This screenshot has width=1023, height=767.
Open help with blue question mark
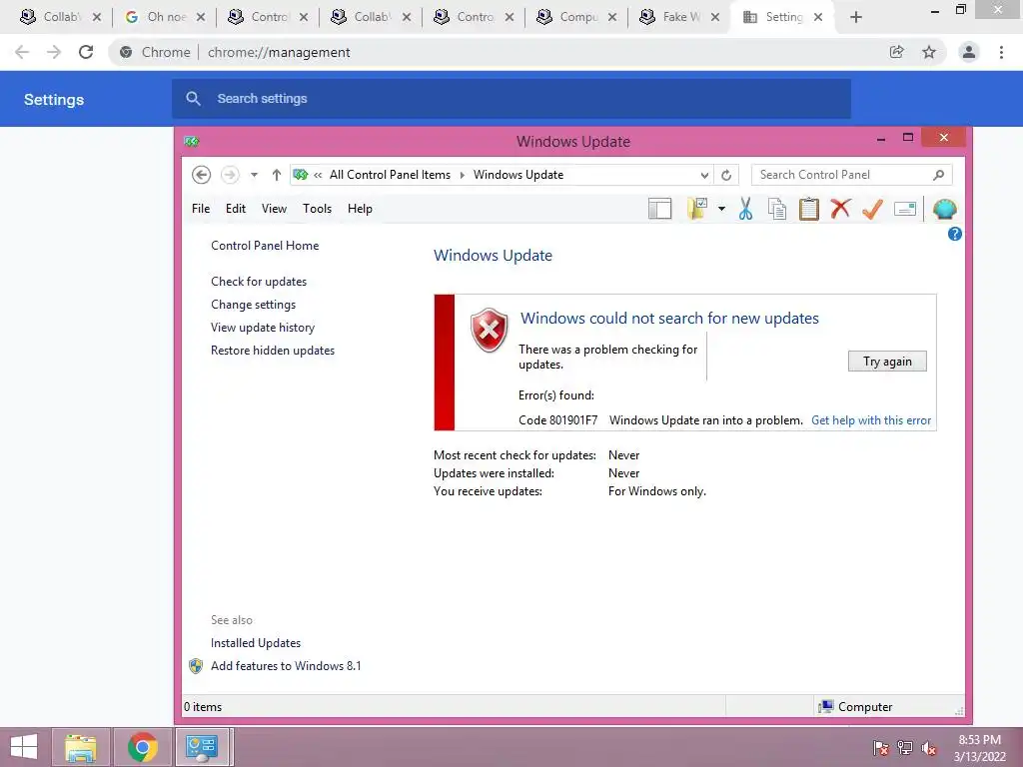click(x=954, y=234)
